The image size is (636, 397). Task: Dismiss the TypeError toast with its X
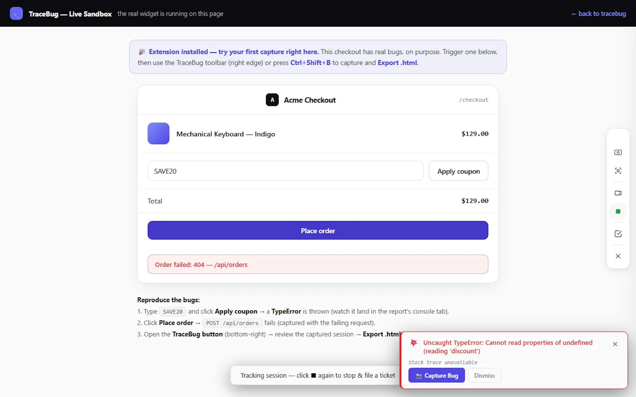point(615,344)
